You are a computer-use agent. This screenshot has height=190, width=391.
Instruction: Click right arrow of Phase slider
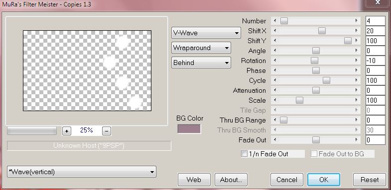pos(357,70)
